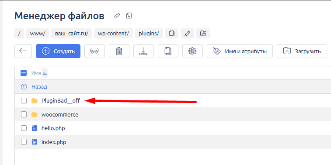This screenshot has height=165, width=331.
Task: Click the trash delete icon
Action: click(119, 51)
